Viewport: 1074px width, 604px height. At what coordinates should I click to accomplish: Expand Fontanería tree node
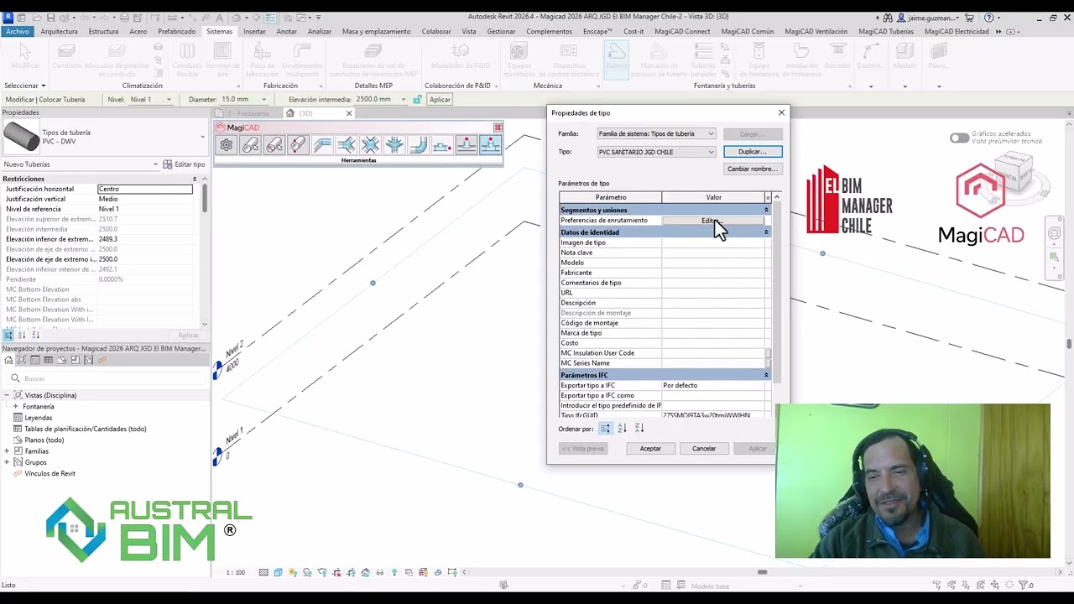point(15,406)
